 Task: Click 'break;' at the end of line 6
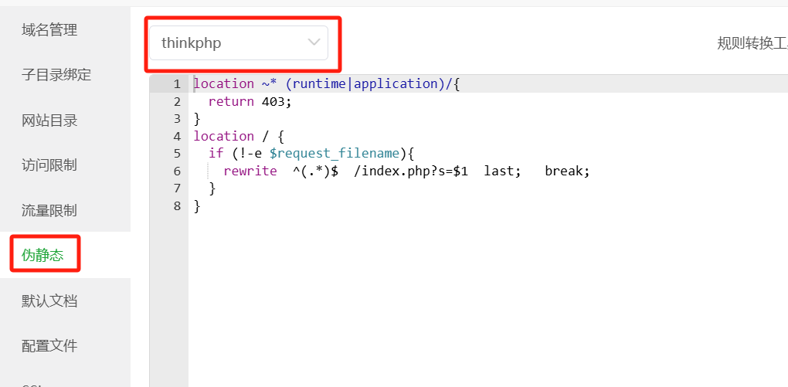pyautogui.click(x=566, y=171)
